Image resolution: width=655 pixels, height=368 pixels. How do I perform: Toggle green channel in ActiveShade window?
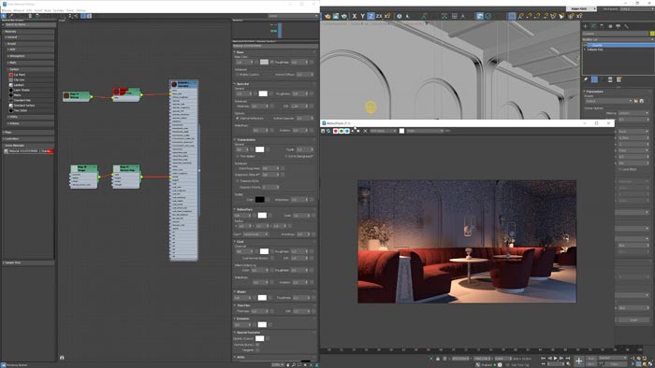pos(342,131)
